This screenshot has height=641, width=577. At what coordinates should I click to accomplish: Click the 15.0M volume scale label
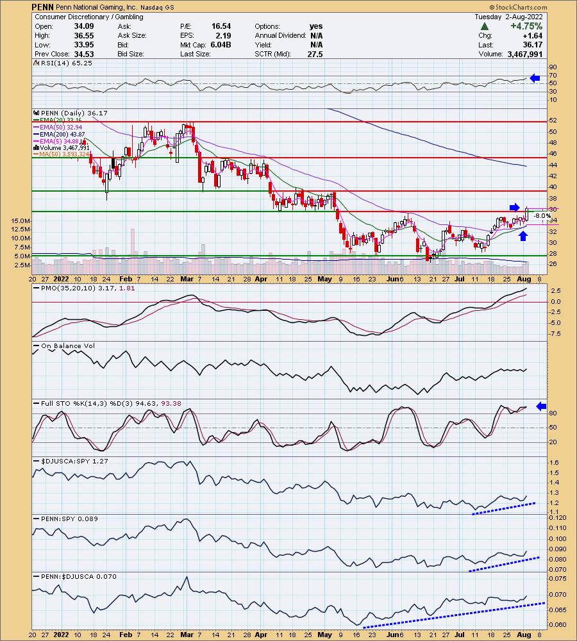coord(21,221)
